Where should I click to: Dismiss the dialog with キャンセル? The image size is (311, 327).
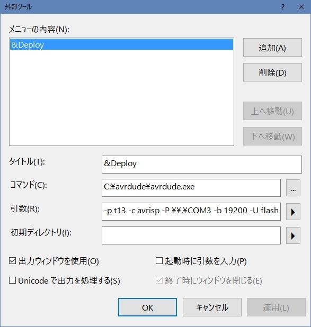click(212, 307)
